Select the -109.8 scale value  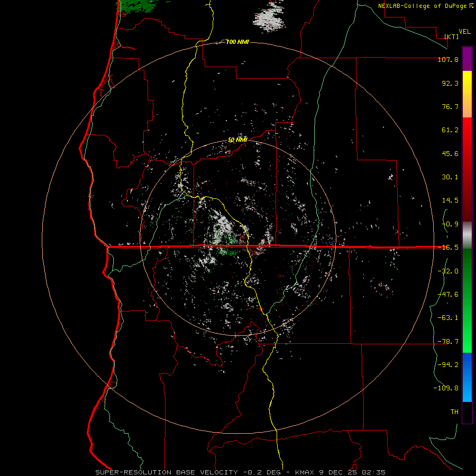(446, 388)
